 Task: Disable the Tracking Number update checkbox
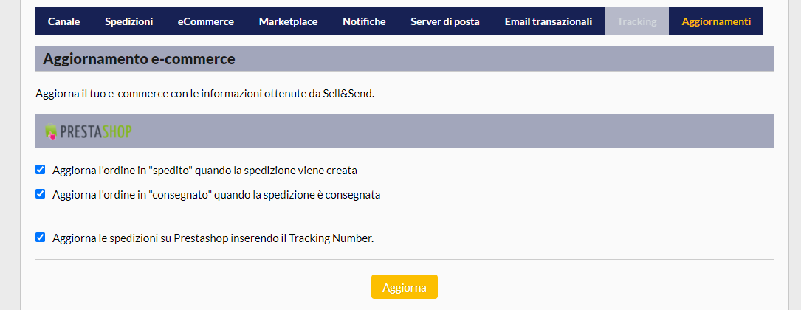tap(41, 238)
